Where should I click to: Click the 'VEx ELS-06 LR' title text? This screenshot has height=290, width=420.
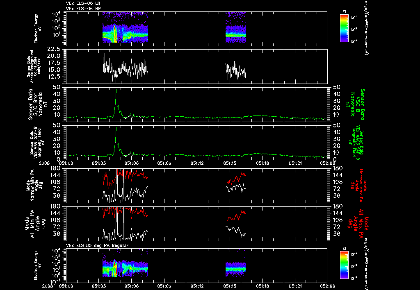tap(83, 3)
